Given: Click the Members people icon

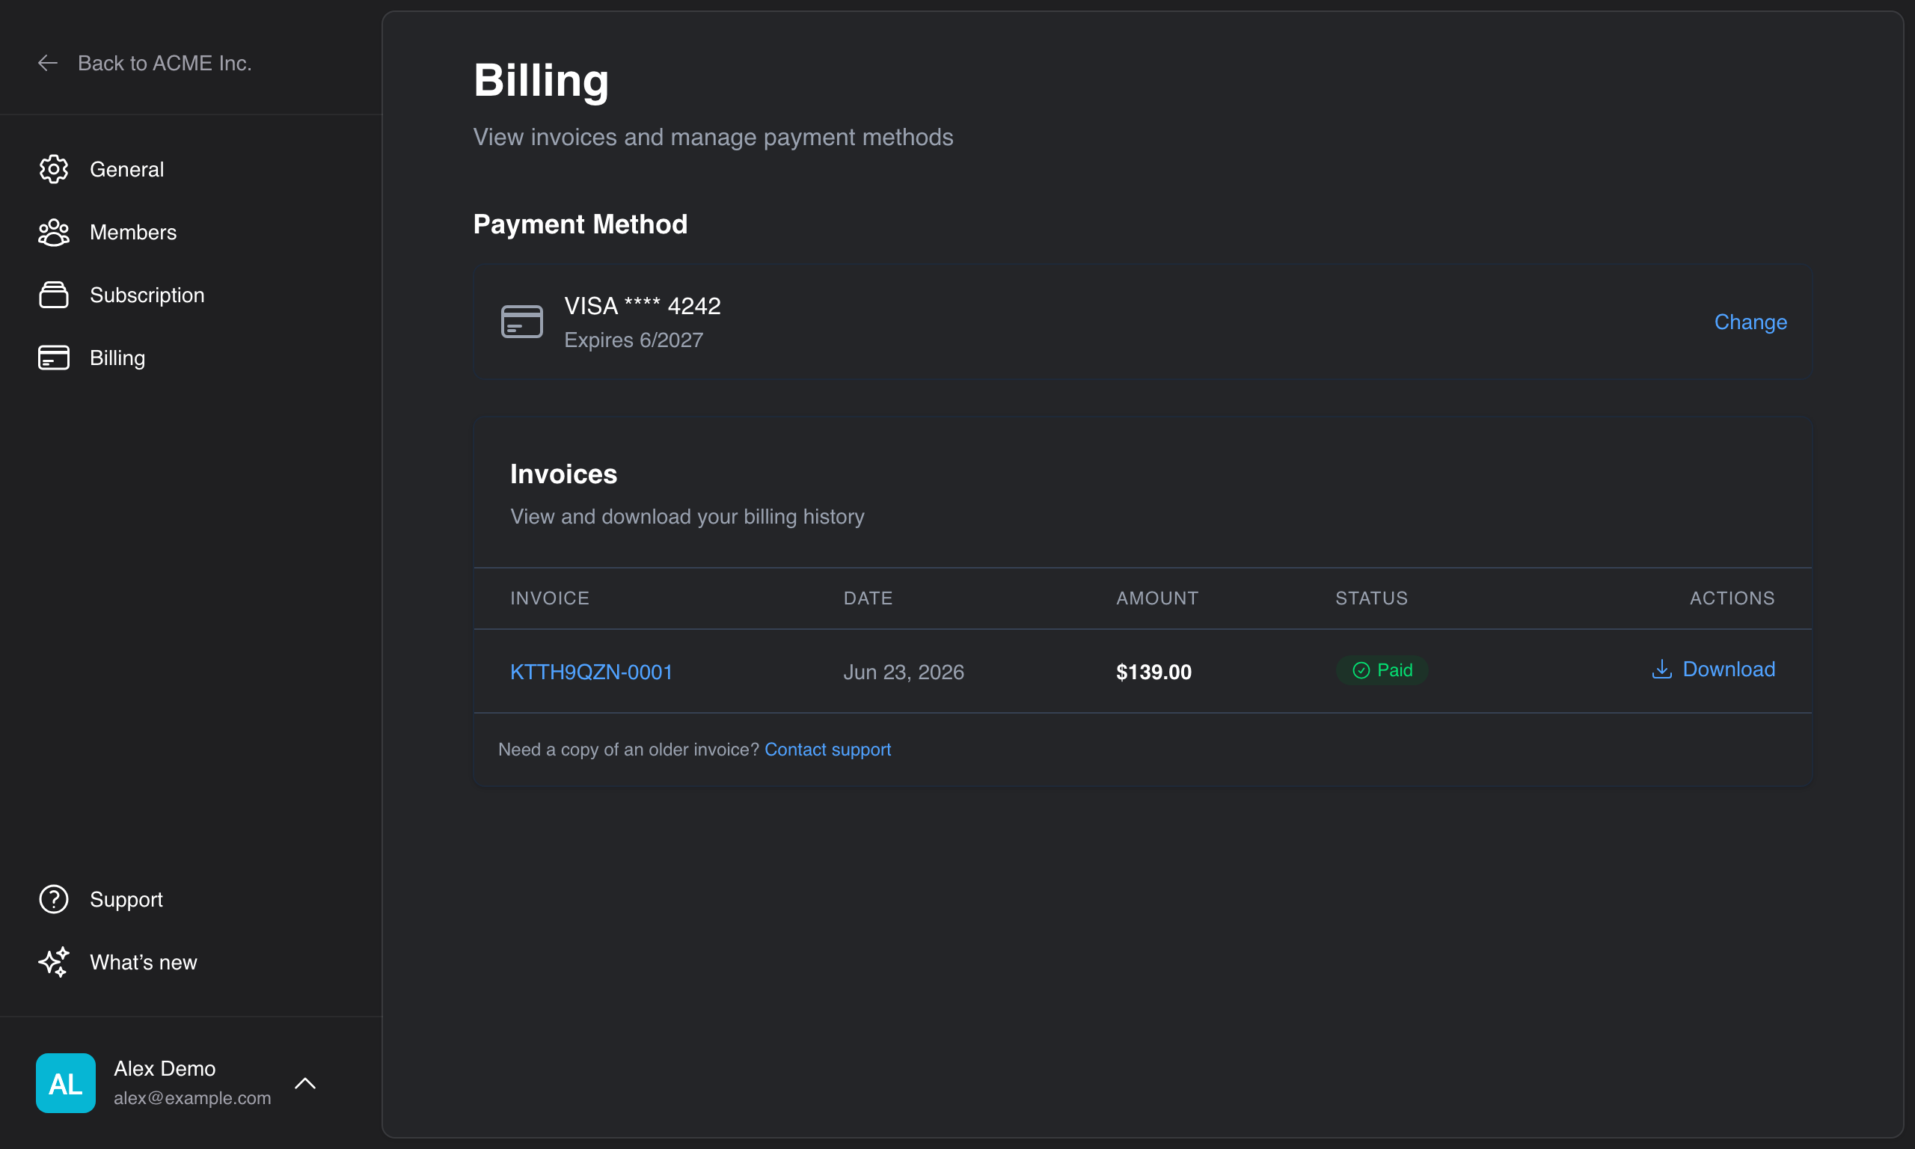Looking at the screenshot, I should point(53,233).
